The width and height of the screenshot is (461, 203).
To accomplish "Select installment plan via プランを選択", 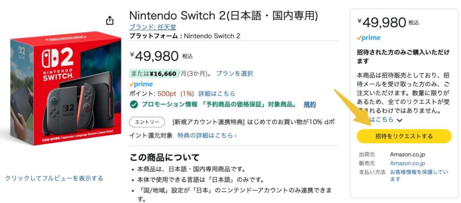I will pyautogui.click(x=235, y=73).
